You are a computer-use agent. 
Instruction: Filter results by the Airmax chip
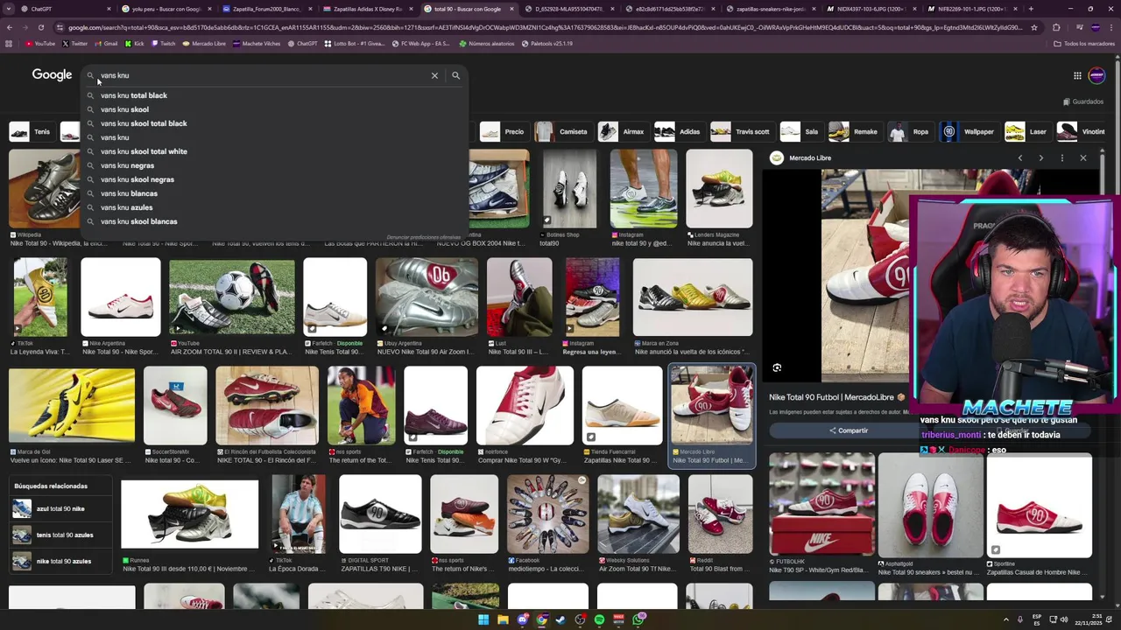click(x=622, y=132)
